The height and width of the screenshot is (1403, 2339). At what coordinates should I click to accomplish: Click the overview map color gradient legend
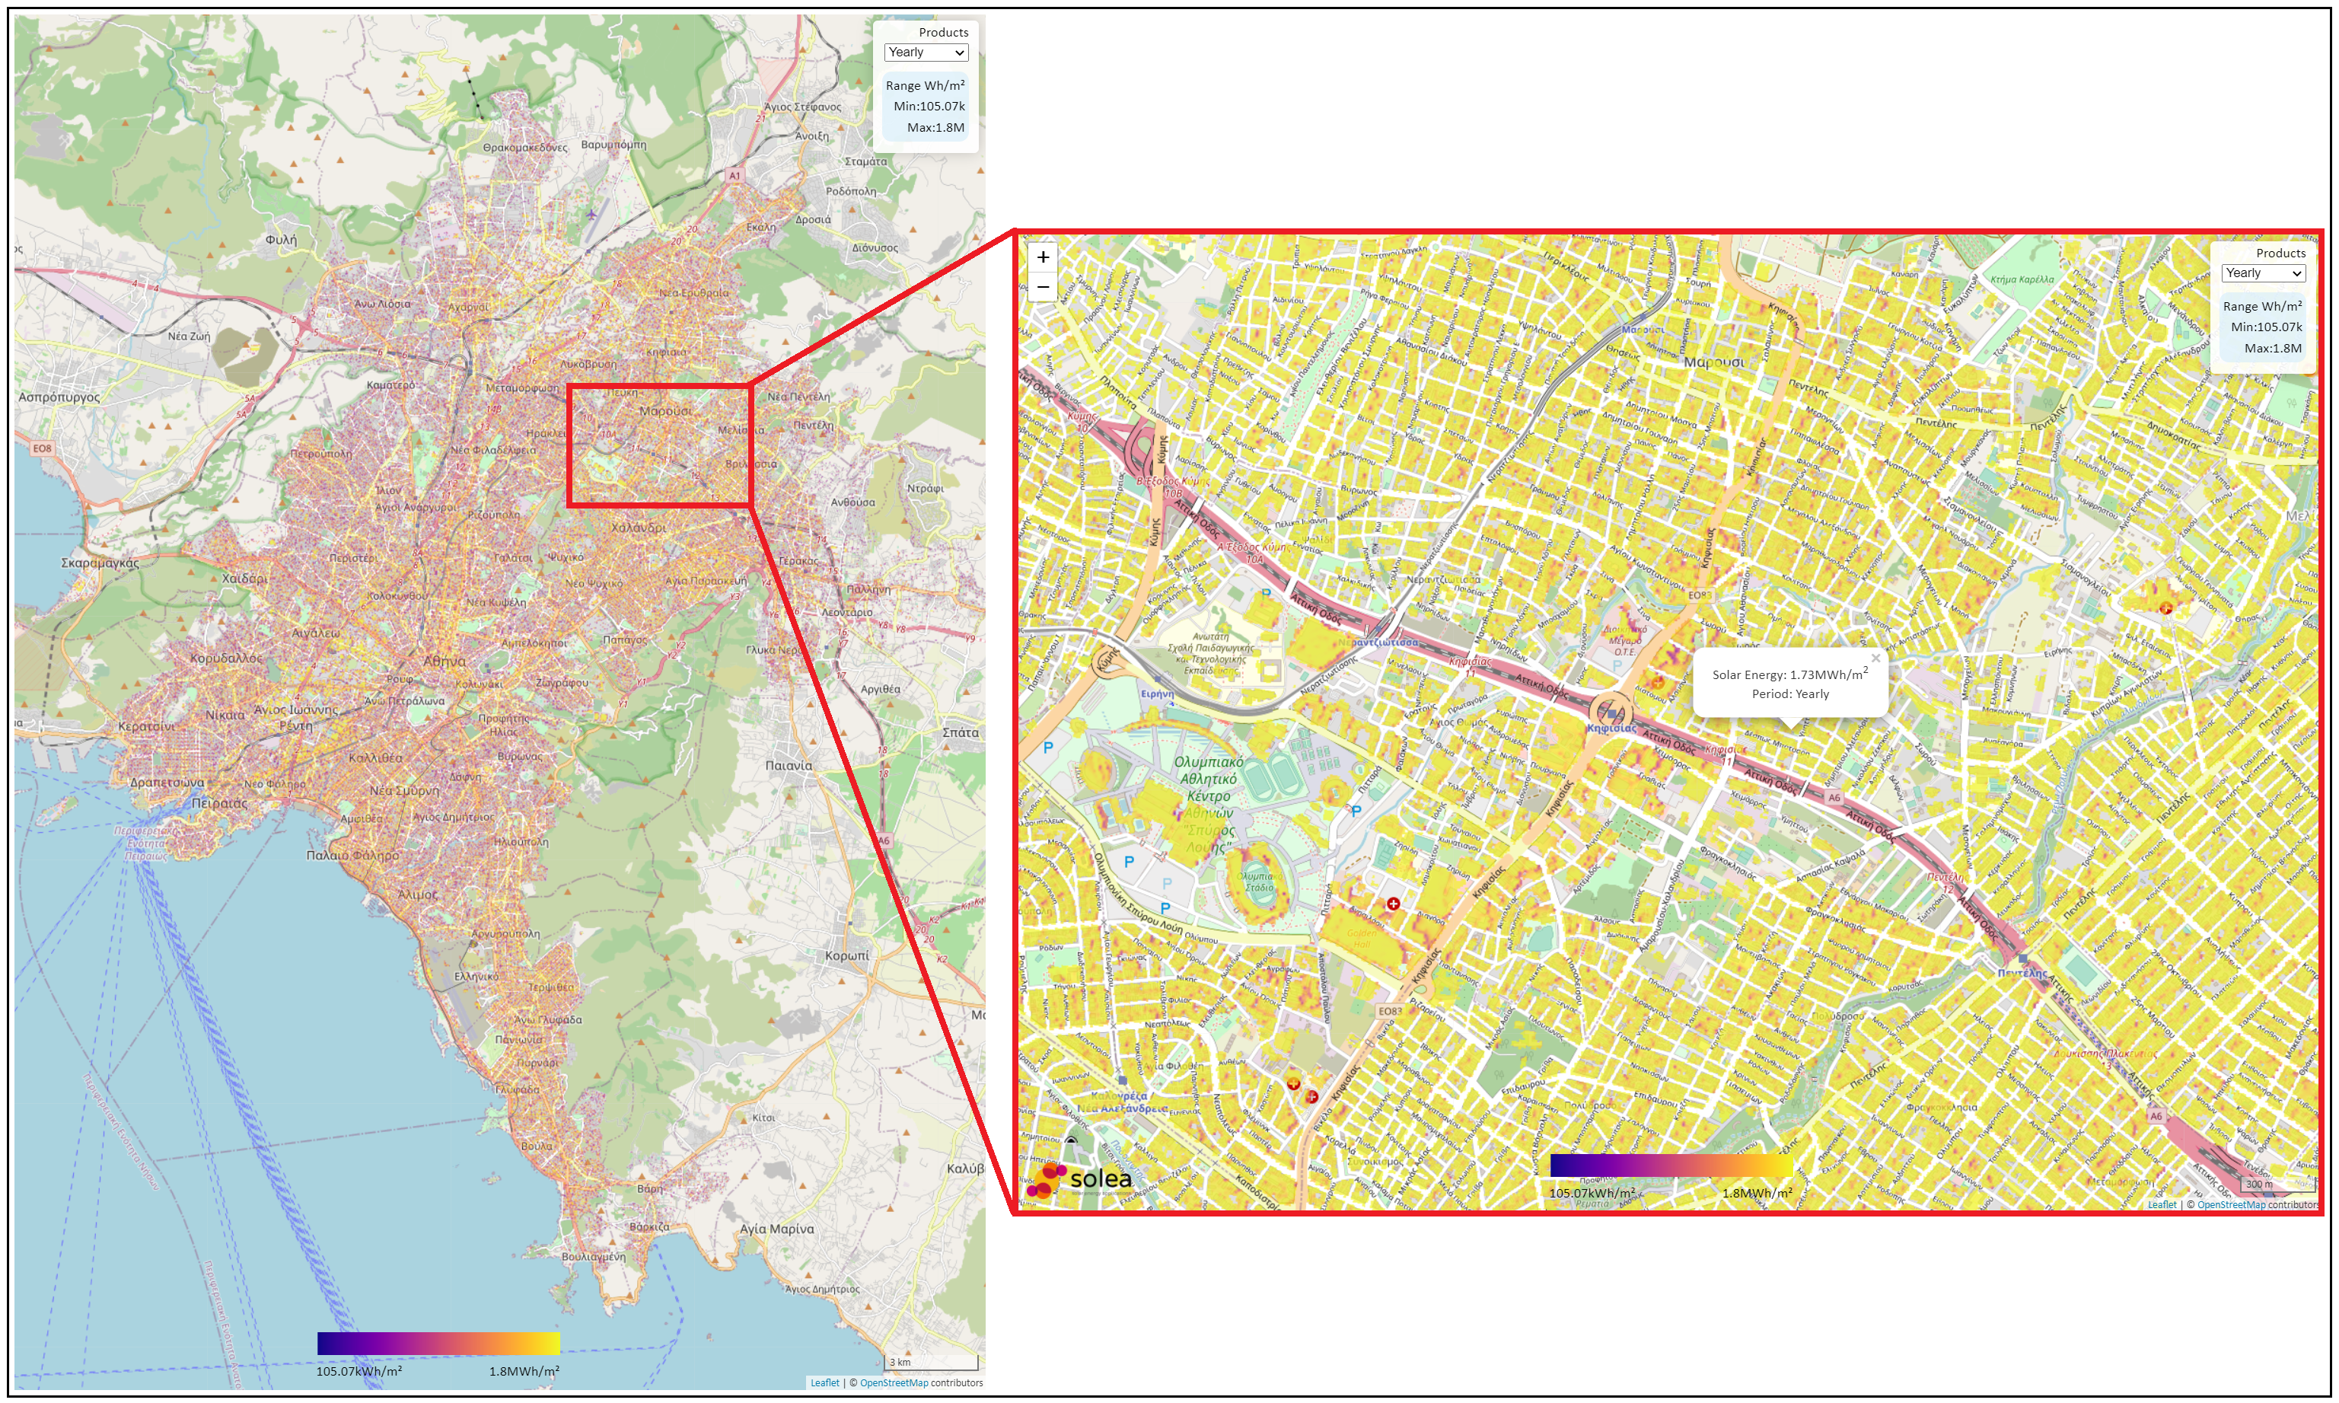coord(438,1343)
